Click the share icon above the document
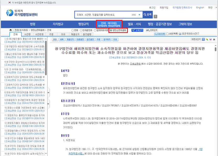The height and width of the screenshot is (156, 218). click(203, 40)
